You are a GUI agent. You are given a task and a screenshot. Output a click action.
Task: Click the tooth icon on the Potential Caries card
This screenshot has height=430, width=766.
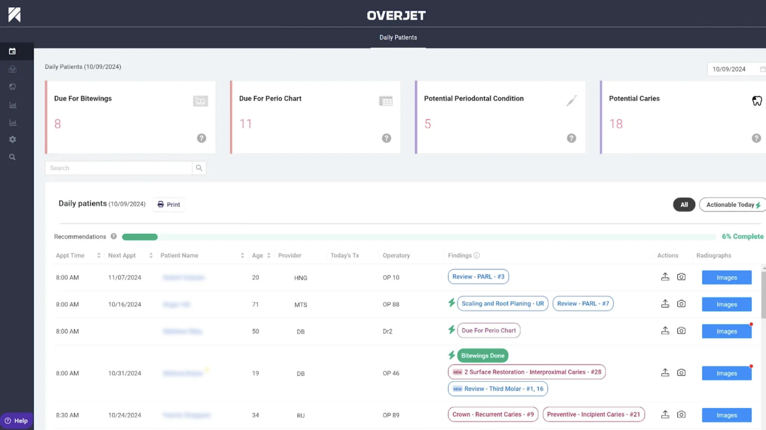pyautogui.click(x=757, y=101)
